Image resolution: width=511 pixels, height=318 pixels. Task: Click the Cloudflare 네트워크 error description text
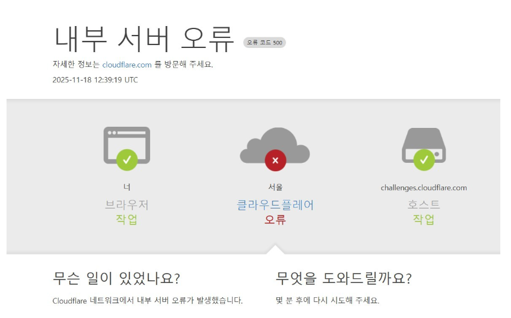tap(148, 300)
